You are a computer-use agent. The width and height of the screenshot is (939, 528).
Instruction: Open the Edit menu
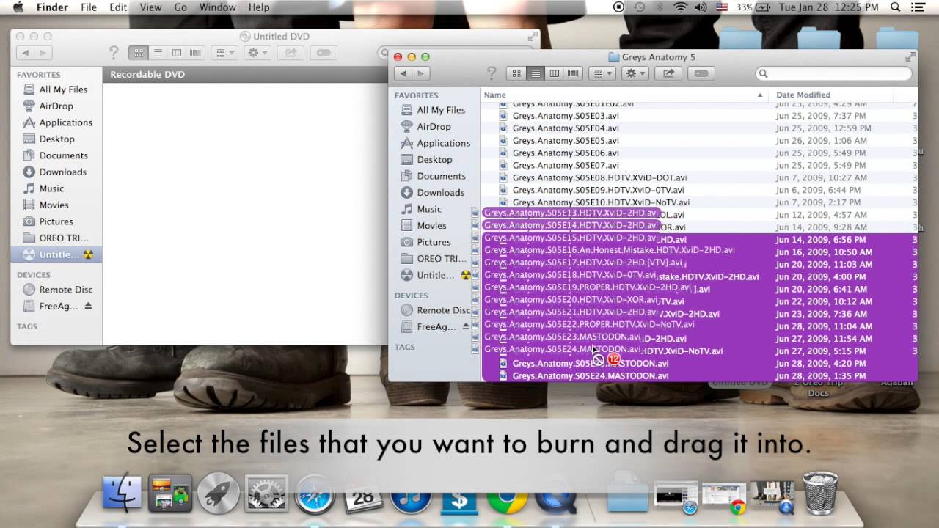tap(118, 7)
